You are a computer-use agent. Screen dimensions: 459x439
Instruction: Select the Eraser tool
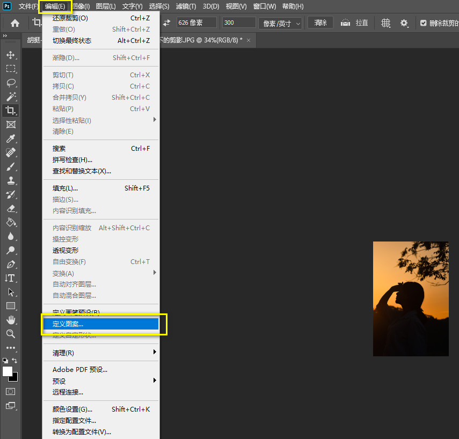(11, 208)
